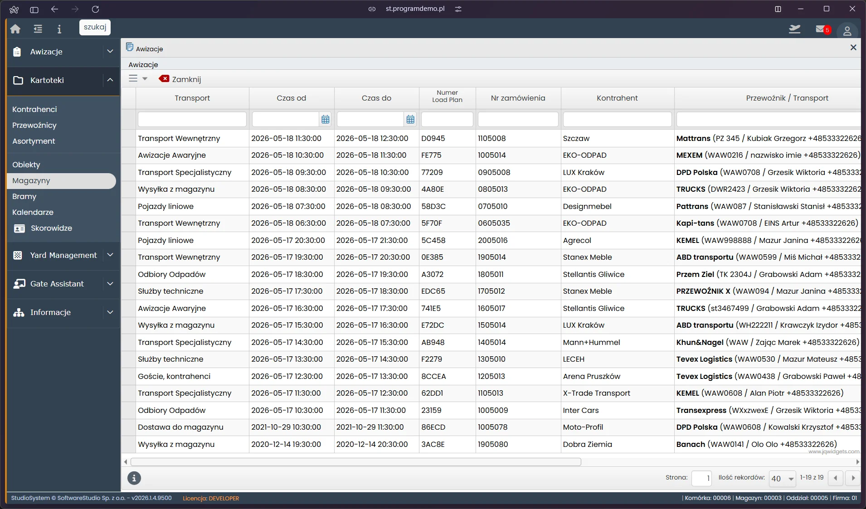Expand the Informacje section
The width and height of the screenshot is (866, 509).
(x=110, y=312)
